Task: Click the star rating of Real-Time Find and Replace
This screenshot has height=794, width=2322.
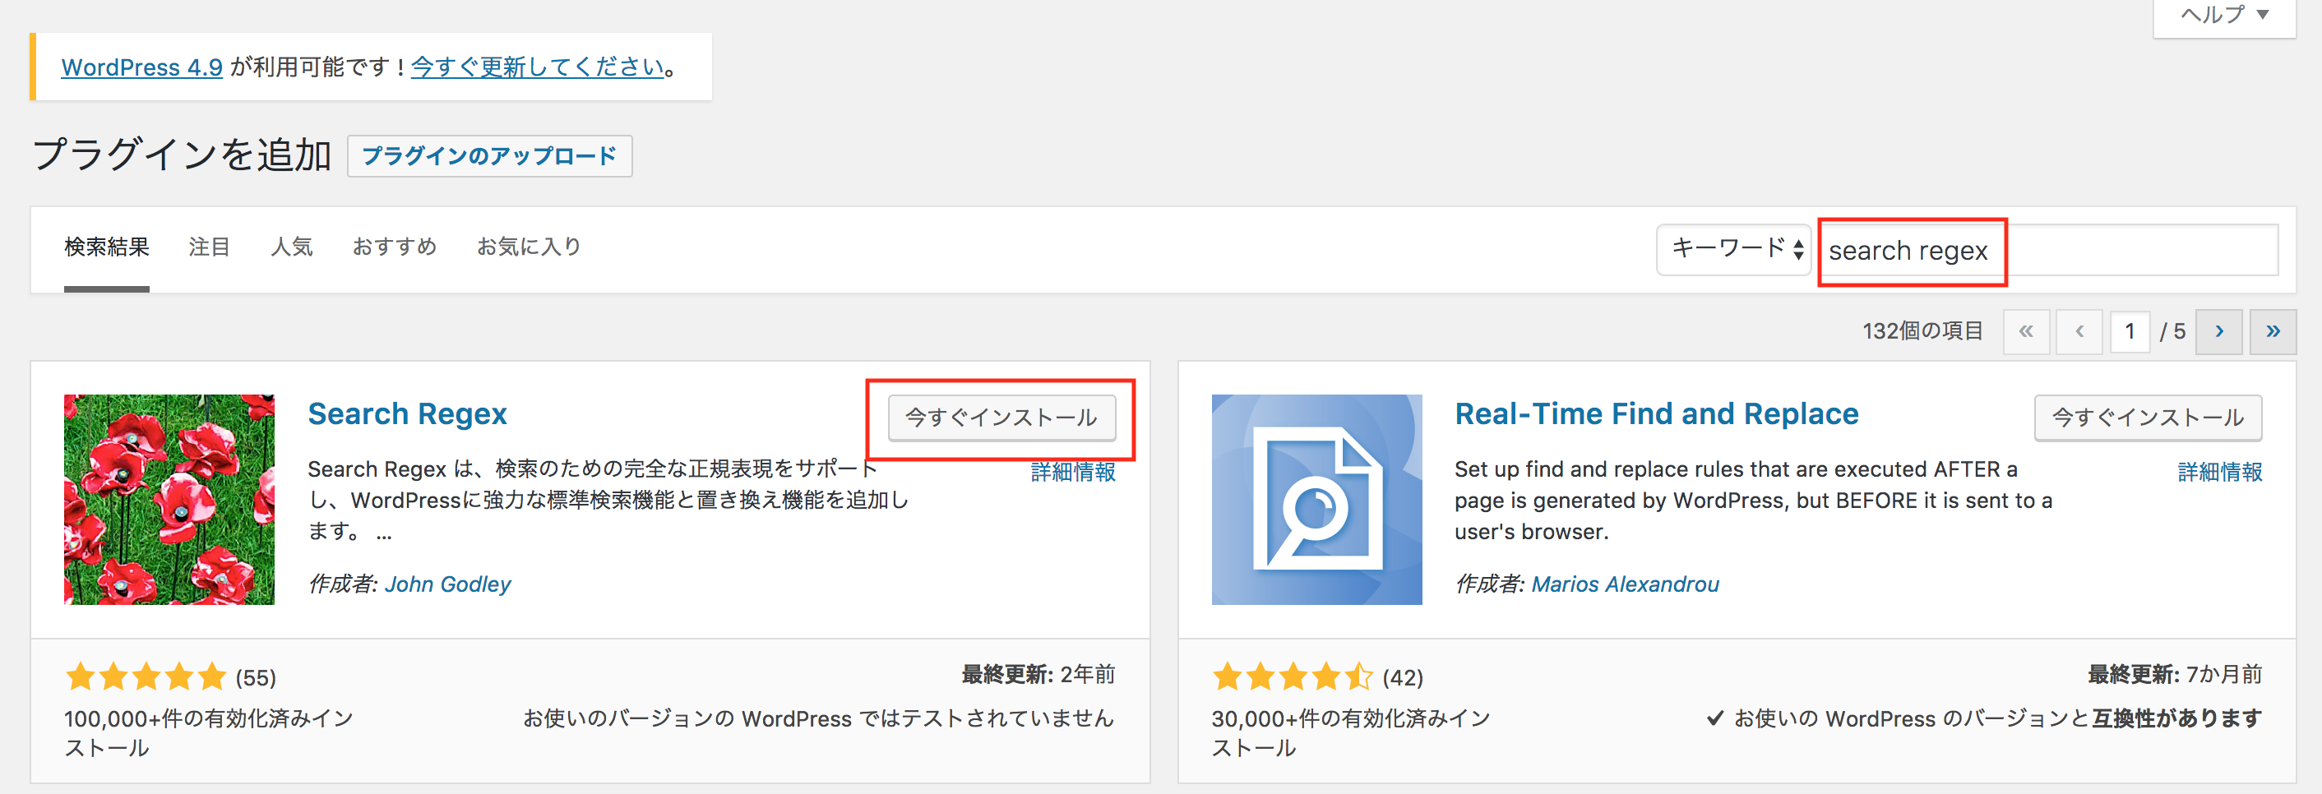Action: (x=1293, y=676)
